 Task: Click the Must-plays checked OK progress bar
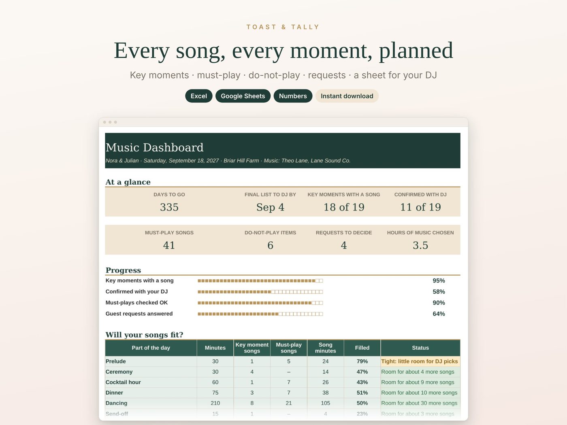tap(260, 303)
